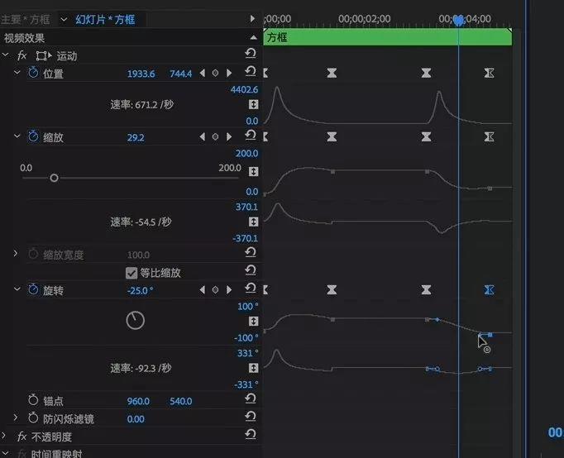Toggle 旋转 animation stopwatch
This screenshot has height=458, width=564.
click(33, 289)
